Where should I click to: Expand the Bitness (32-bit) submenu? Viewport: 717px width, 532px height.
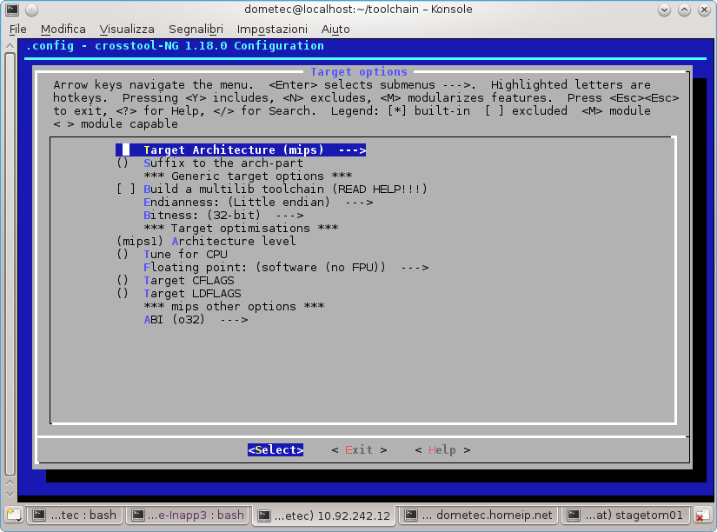point(222,215)
